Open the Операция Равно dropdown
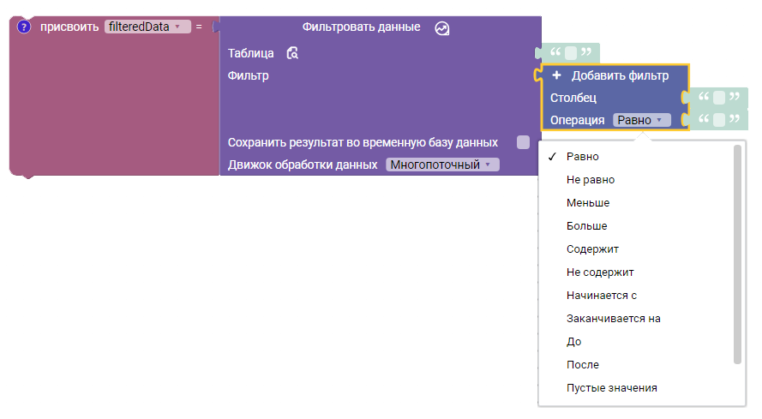 pyautogui.click(x=642, y=120)
